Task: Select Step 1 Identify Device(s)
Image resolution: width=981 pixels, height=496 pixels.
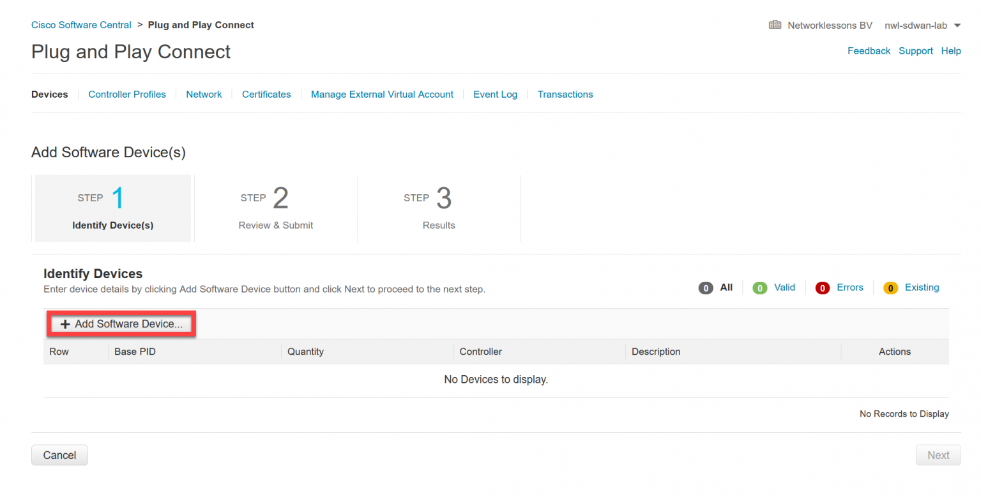Action: [x=112, y=208]
